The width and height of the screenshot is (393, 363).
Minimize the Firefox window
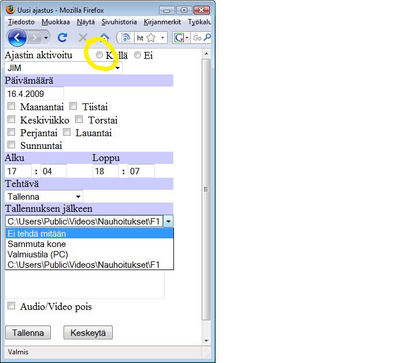(166, 10)
